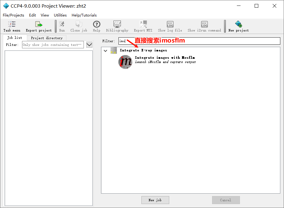Click the CCP4 diamond logo in title bar

[6, 6]
